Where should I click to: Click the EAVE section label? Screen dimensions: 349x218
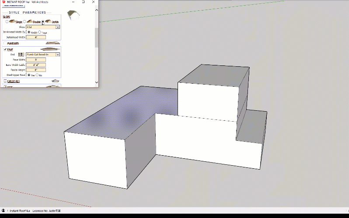(x=10, y=50)
